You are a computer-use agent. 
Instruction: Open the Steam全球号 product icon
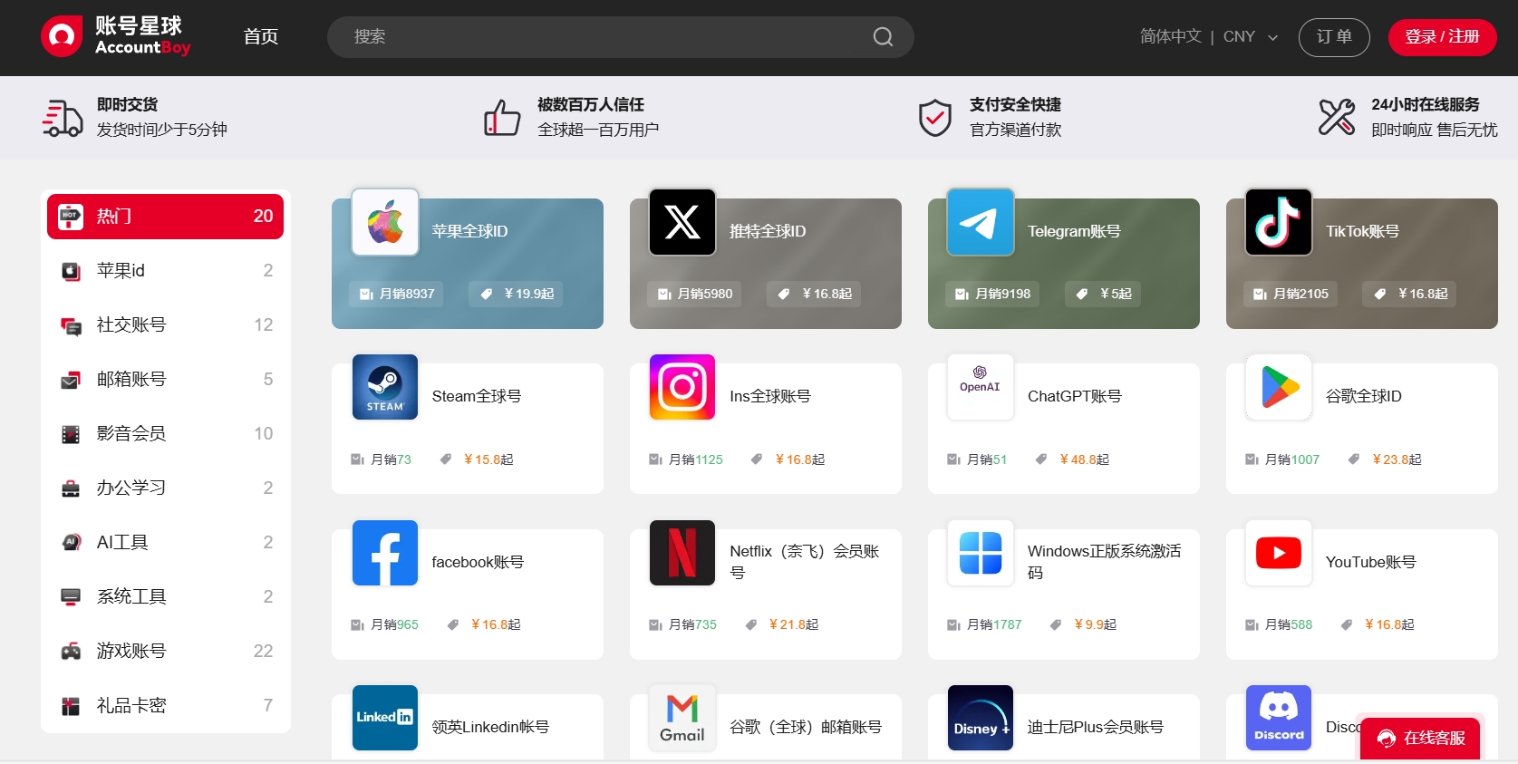[385, 387]
